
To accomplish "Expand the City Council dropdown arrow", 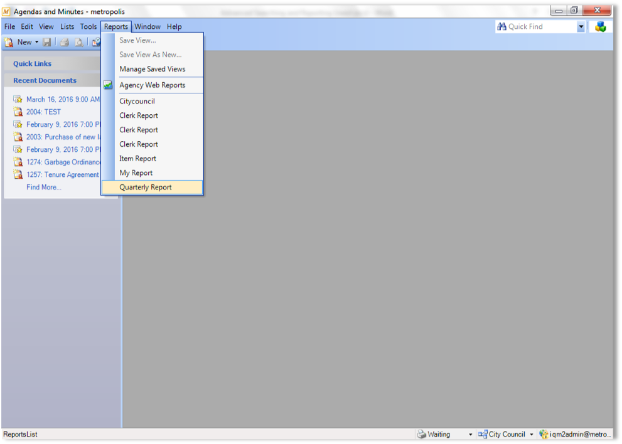I will point(532,435).
